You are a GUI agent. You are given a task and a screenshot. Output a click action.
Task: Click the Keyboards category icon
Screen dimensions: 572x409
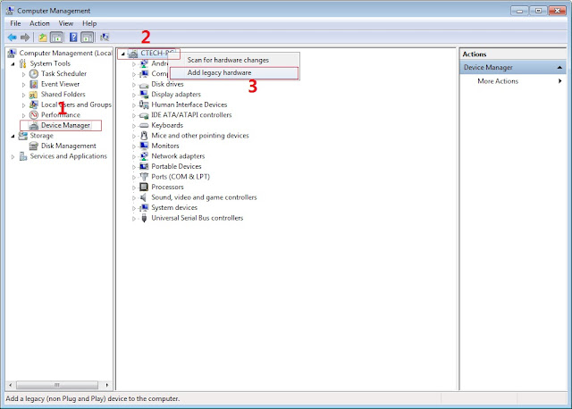pos(144,125)
